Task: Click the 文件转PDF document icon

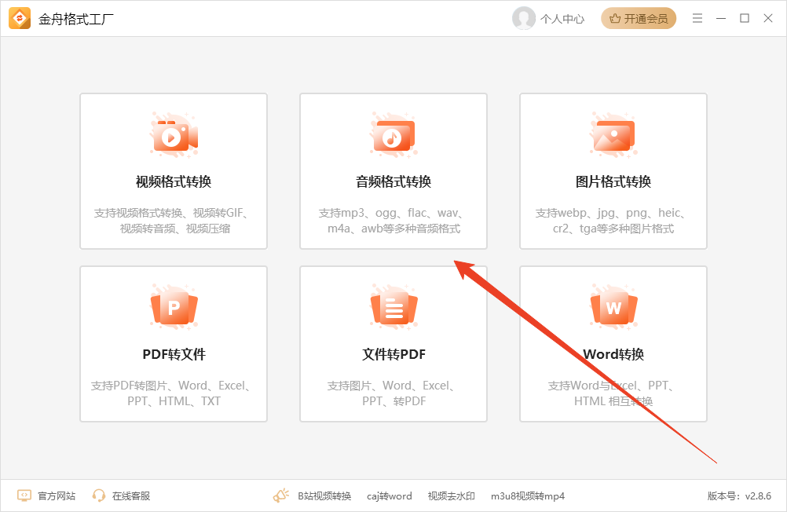Action: 393,307
